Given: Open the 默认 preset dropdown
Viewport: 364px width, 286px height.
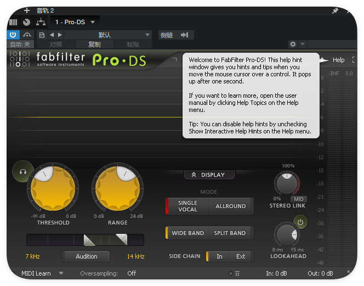Looking at the screenshot, I should 108,35.
